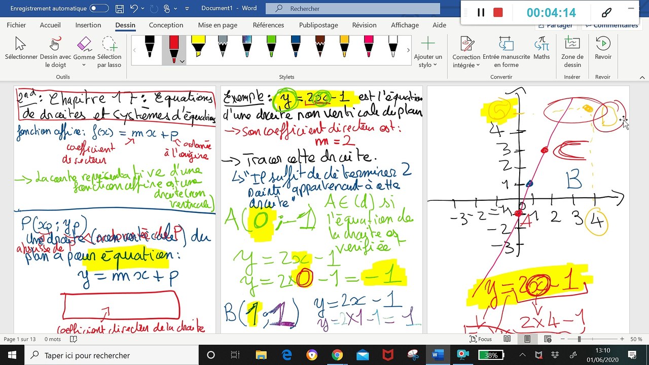
Task: Open the Mise en page tab
Action: [218, 25]
